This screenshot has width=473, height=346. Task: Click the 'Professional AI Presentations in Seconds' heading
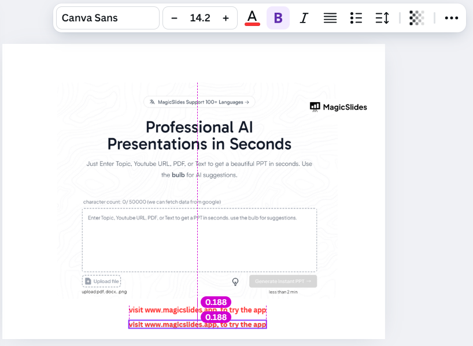tap(199, 136)
